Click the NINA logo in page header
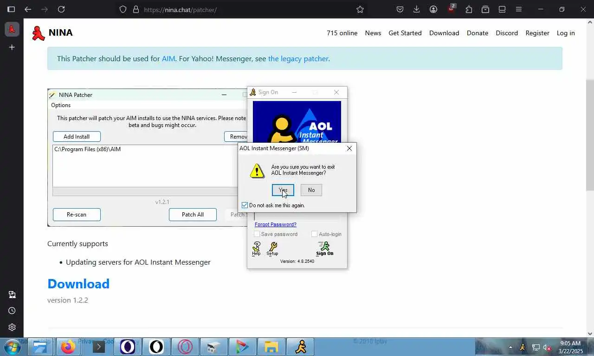The height and width of the screenshot is (356, 594). (x=52, y=33)
